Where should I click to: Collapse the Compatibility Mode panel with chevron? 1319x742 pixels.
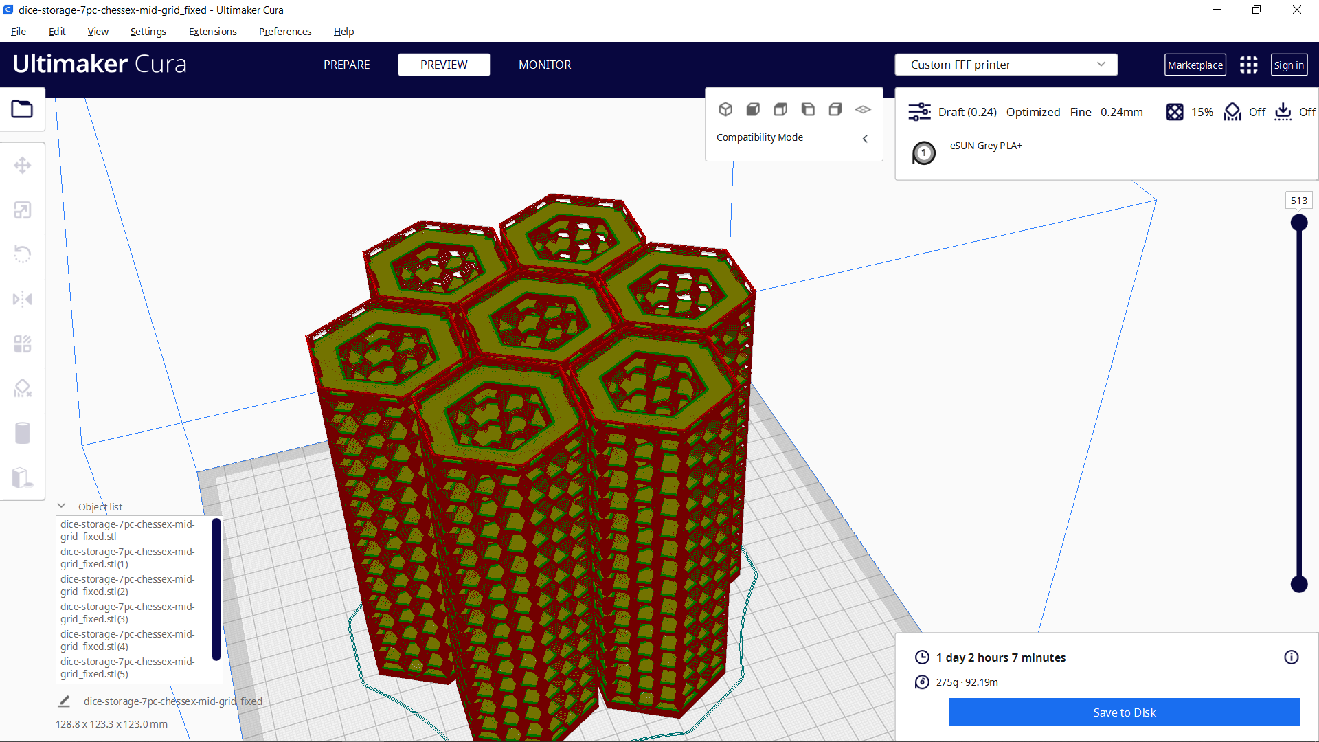865,138
